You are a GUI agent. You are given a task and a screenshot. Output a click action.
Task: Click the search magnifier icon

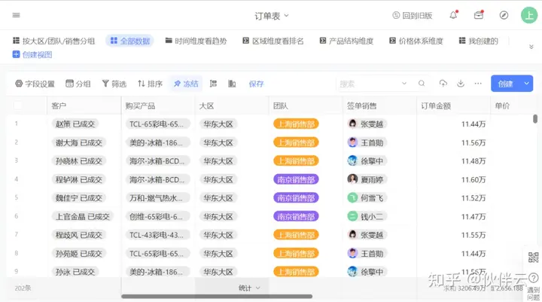pos(422,84)
